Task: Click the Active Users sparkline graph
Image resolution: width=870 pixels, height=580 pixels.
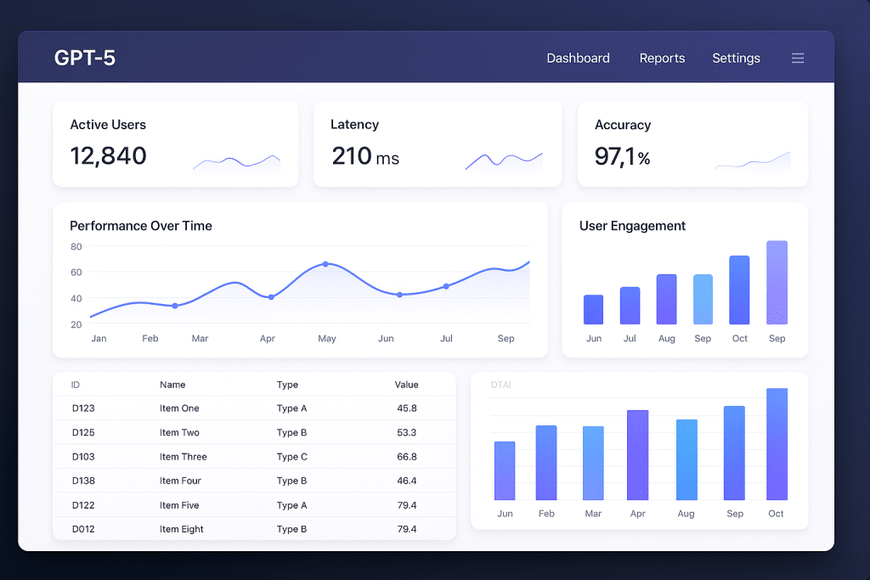Action: pos(238,160)
